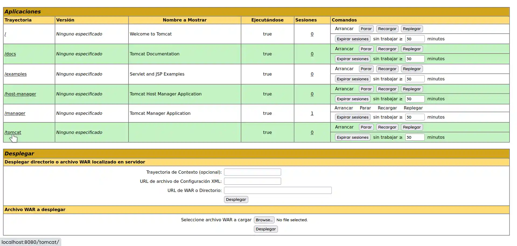This screenshot has height=246, width=517.
Task: Open the /examples application link
Action: [16, 74]
